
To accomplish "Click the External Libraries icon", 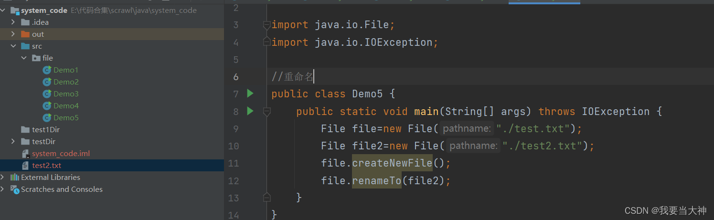I will pyautogui.click(x=15, y=177).
